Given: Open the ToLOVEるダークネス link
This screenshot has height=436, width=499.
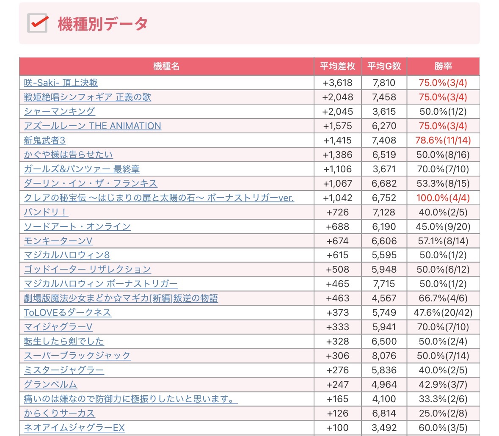Looking at the screenshot, I should click(68, 312).
